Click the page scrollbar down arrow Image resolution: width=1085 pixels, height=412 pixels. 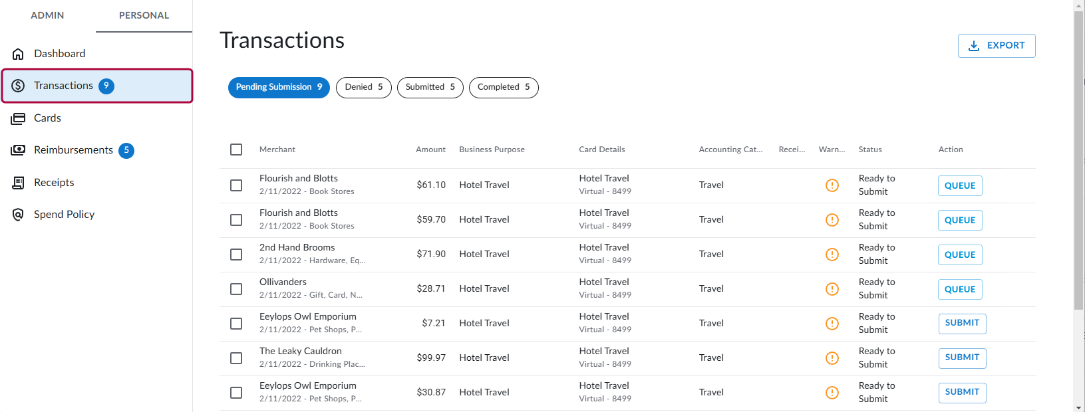click(1078, 407)
